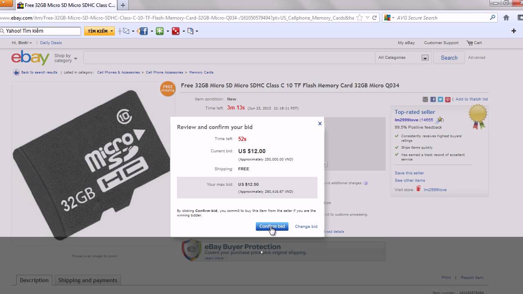This screenshot has width=523, height=294.
Task: Open the Cell Phone Accessories breadcrumb
Action: coord(164,72)
